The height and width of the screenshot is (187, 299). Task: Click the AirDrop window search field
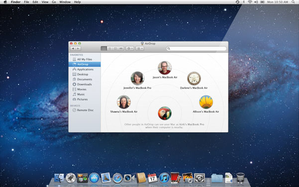click(x=197, y=48)
